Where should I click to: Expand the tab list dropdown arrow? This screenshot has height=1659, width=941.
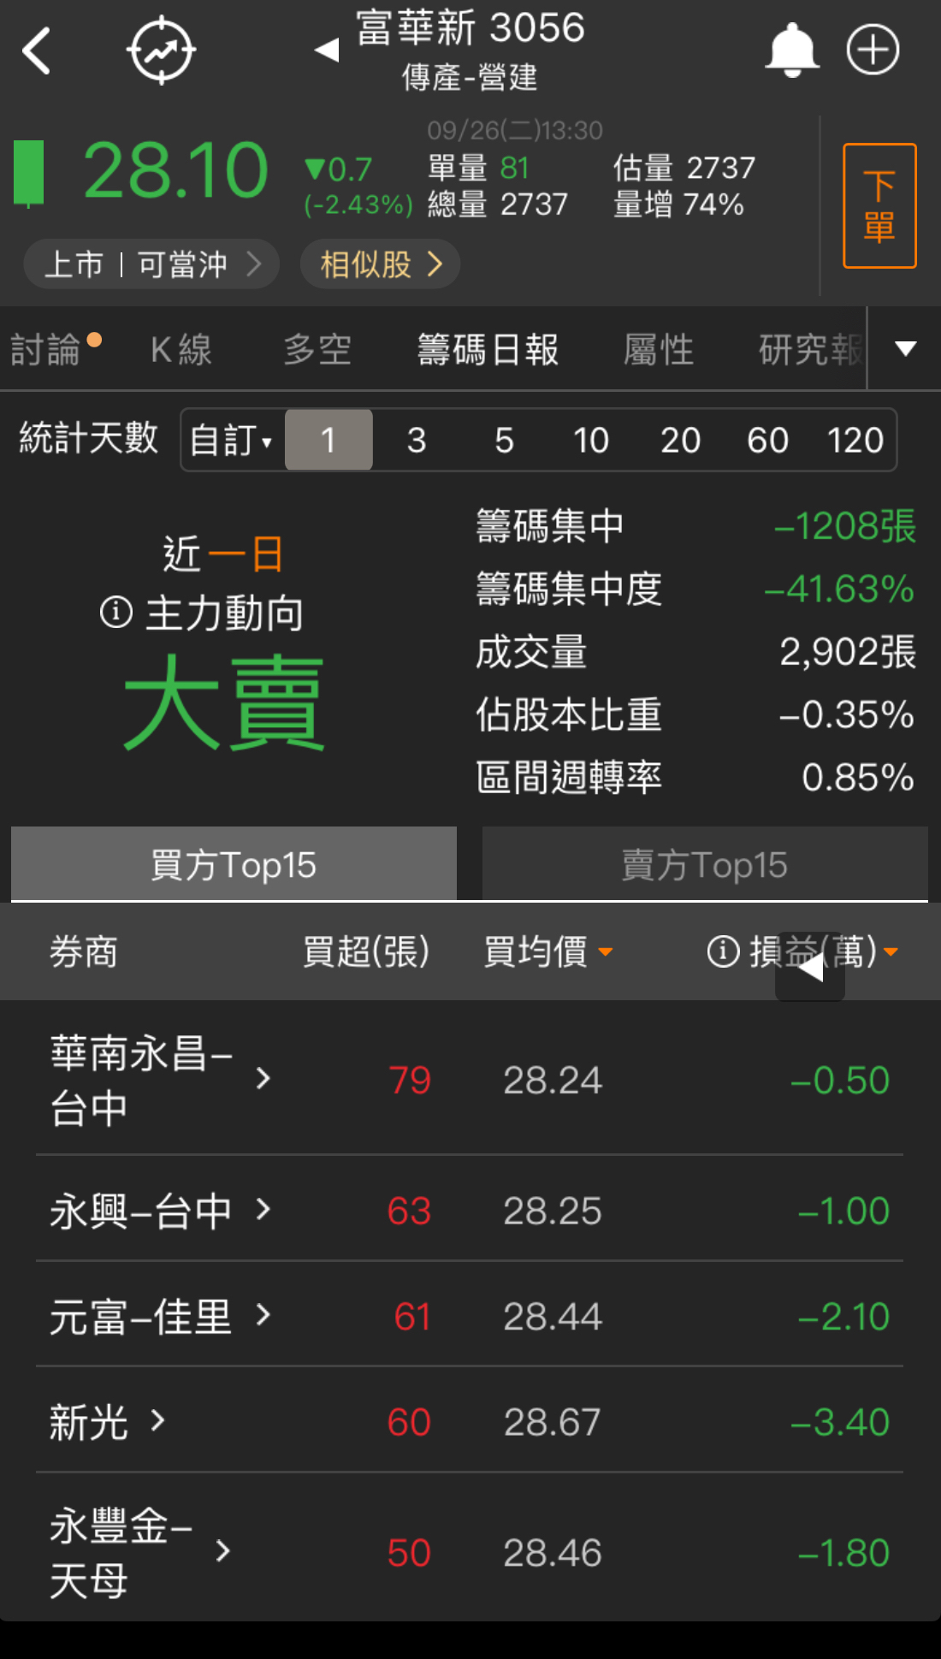point(905,348)
